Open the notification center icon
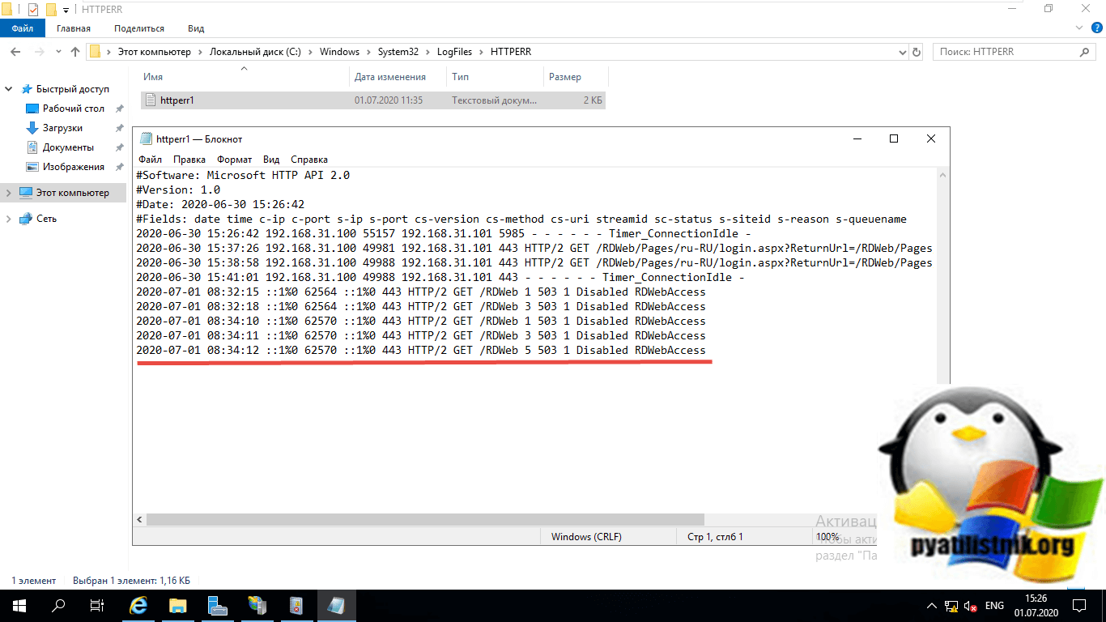Screen dimensions: 1106x622 (x=1080, y=605)
